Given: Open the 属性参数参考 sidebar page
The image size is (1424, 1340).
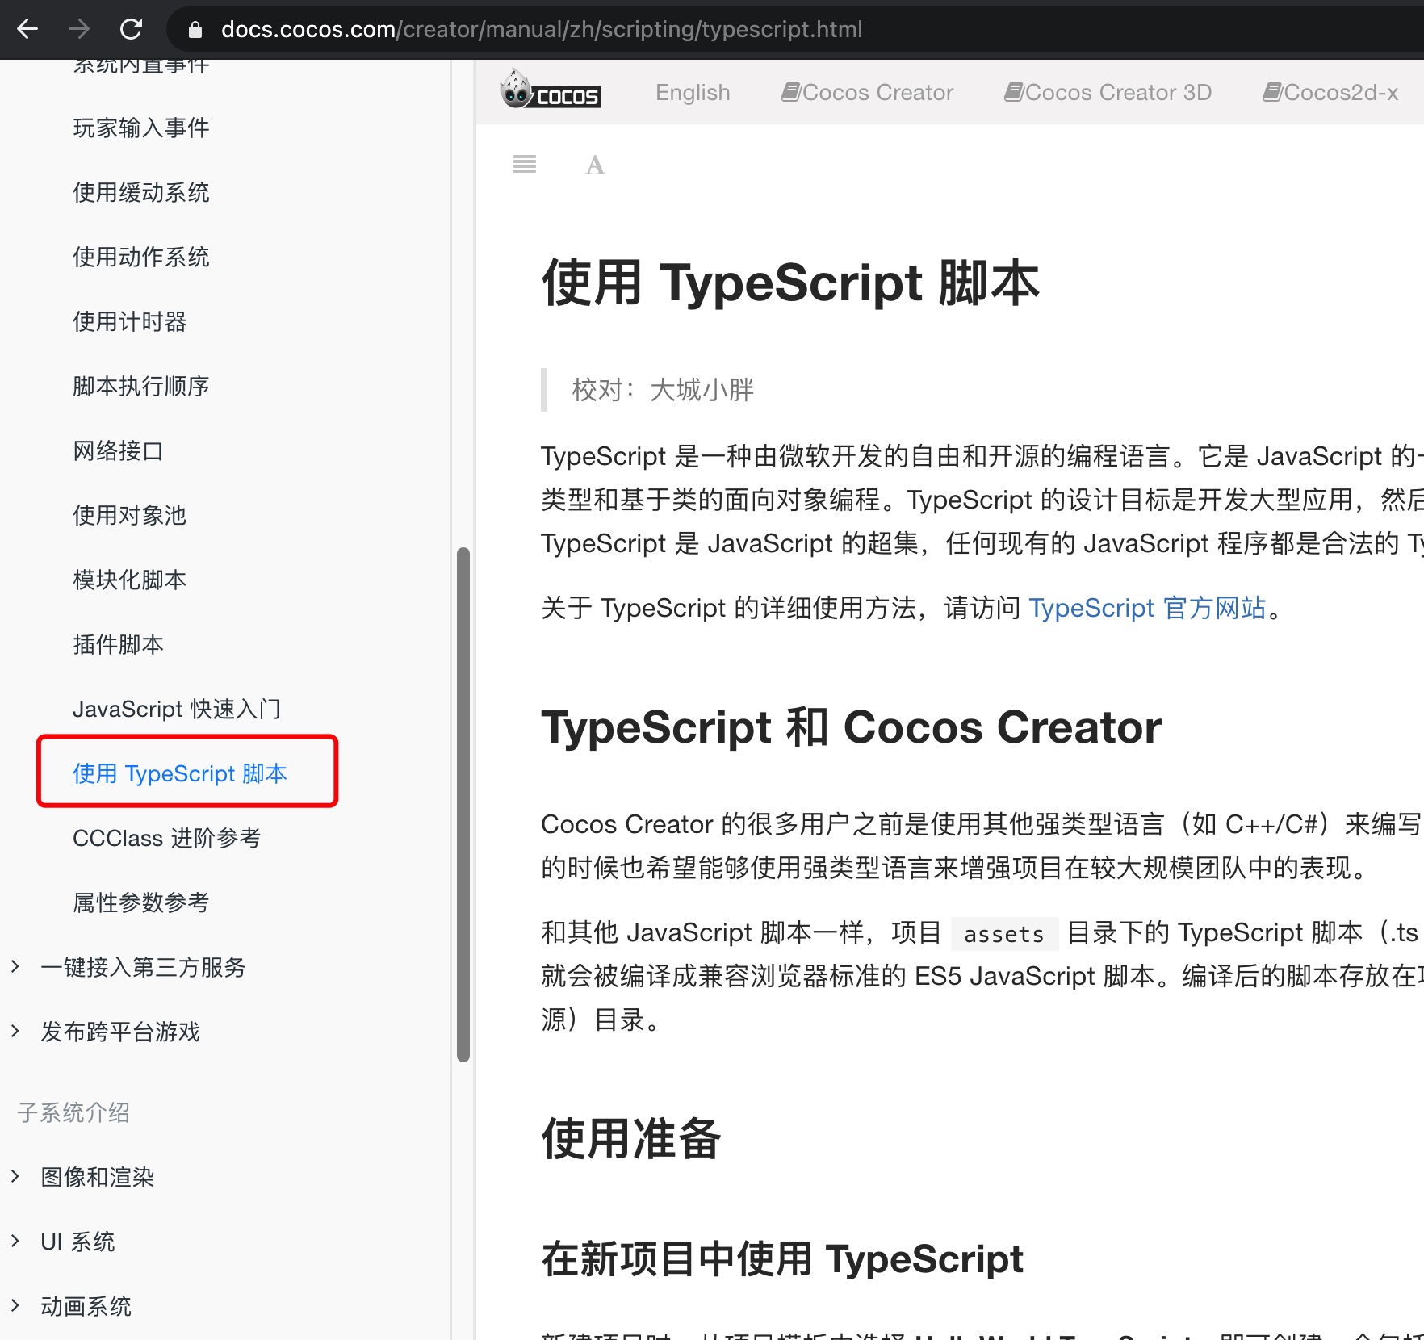Looking at the screenshot, I should [141, 902].
